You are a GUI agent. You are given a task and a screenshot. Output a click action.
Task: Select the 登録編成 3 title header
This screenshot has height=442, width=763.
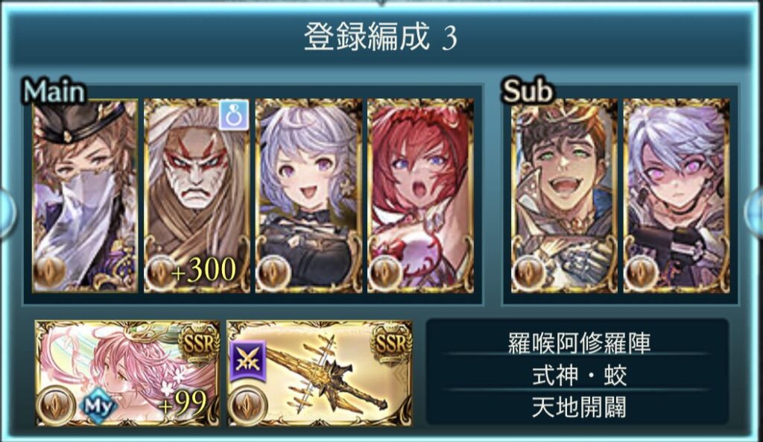[x=381, y=37]
